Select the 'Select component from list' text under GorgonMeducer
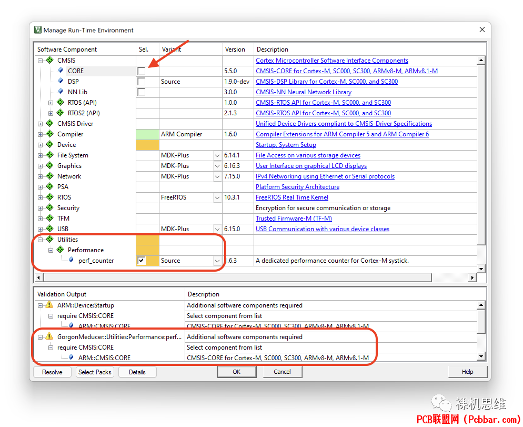Screen dimensions: 523x427 point(224,347)
